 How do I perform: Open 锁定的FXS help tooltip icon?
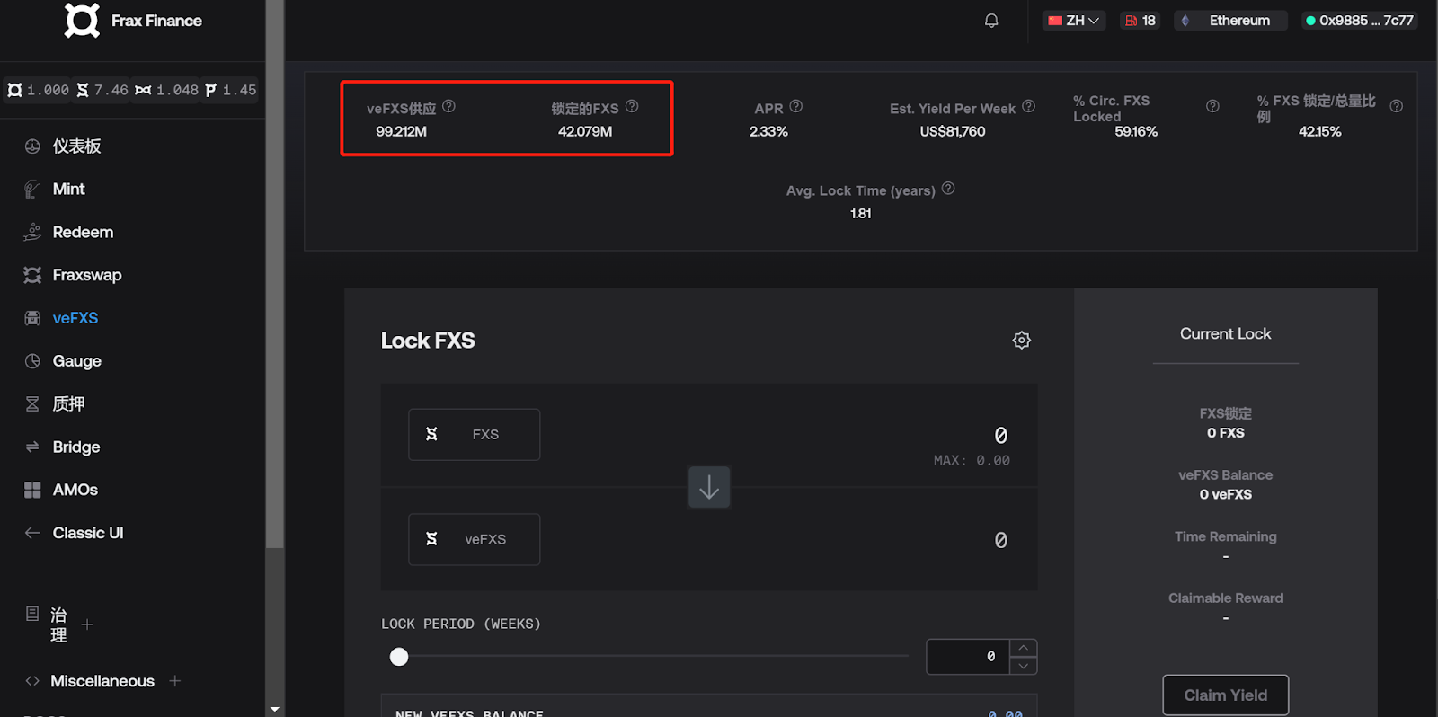point(632,106)
